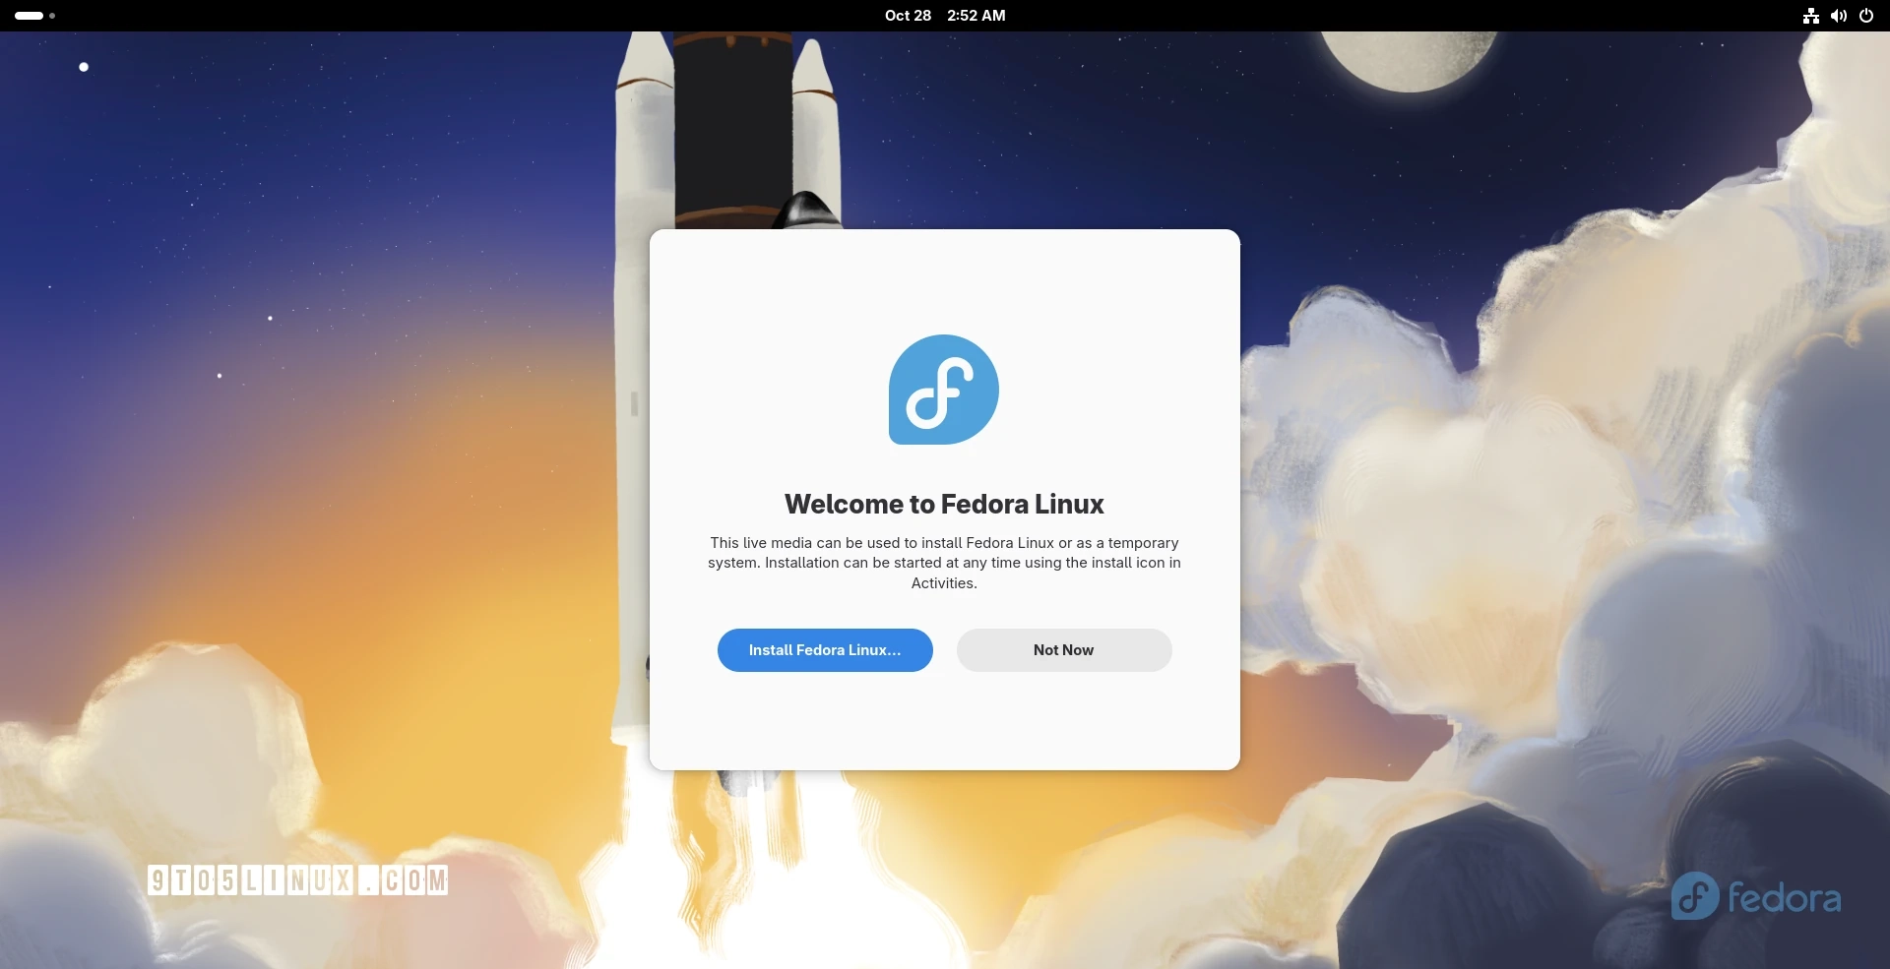Dismiss the dialog with Not Now
Image resolution: width=1890 pixels, height=969 pixels.
tap(1063, 649)
